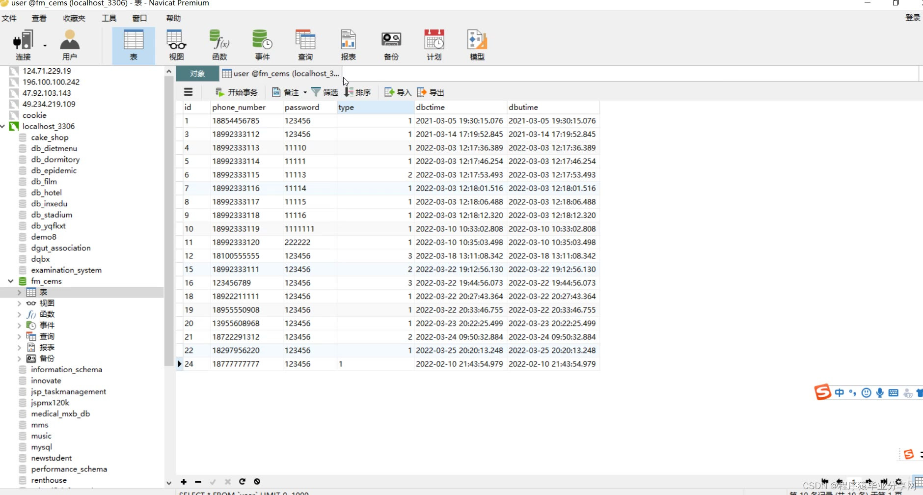
Task: Open the hamburger menu above the grid
Action: tap(188, 92)
